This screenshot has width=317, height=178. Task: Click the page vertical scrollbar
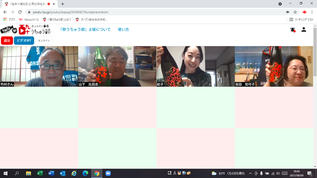[315, 52]
